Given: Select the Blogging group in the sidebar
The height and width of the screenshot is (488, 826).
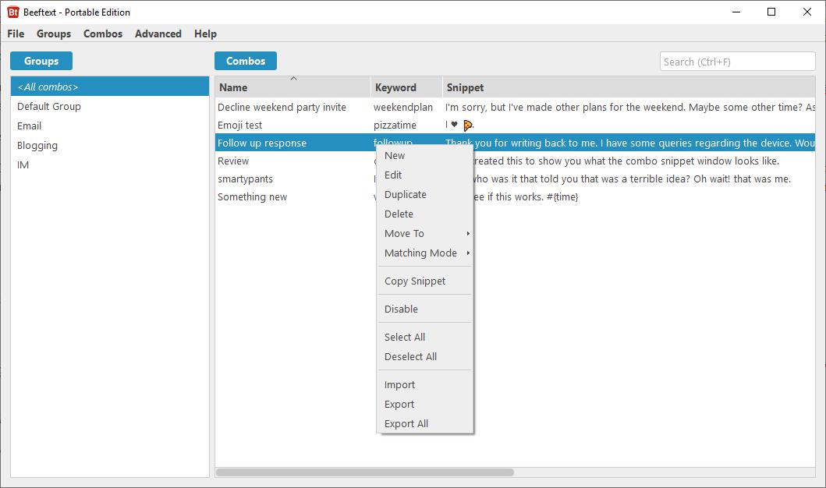Looking at the screenshot, I should click(x=37, y=145).
